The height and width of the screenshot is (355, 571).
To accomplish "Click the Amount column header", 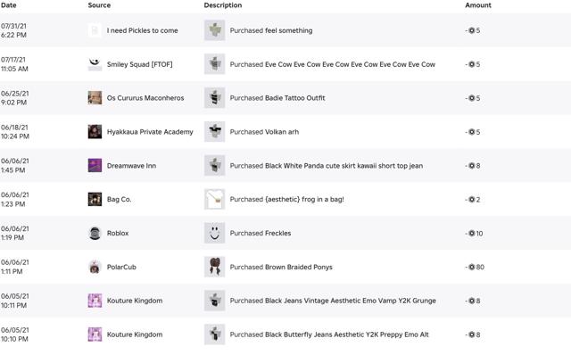I will (478, 5).
